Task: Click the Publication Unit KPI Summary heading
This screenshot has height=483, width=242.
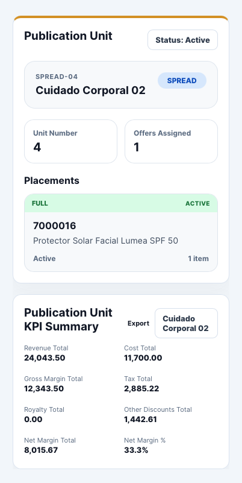Action: pyautogui.click(x=68, y=320)
